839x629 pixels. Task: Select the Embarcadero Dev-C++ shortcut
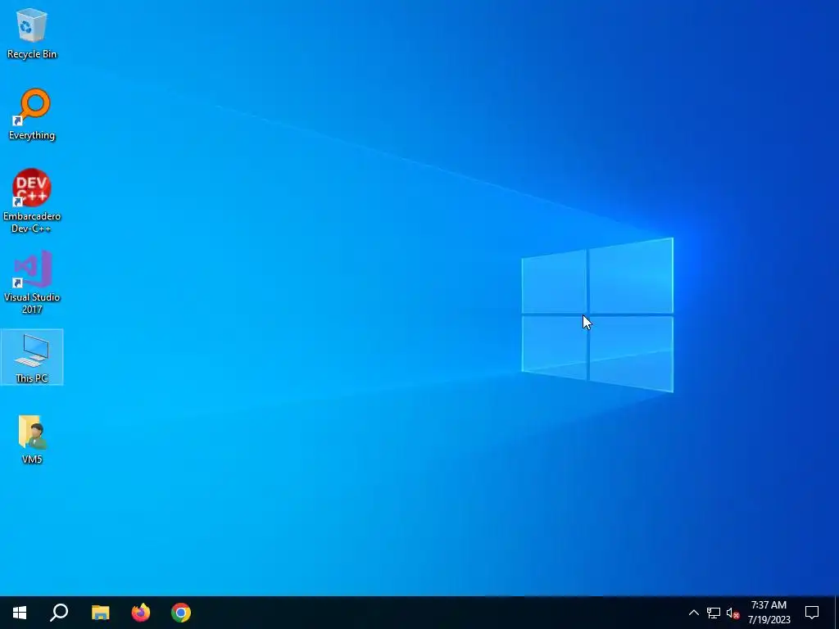pos(32,201)
